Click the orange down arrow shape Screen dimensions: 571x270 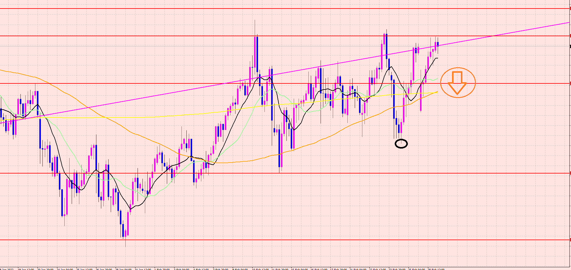point(457,82)
